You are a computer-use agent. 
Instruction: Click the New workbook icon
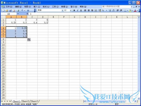(3, 10)
